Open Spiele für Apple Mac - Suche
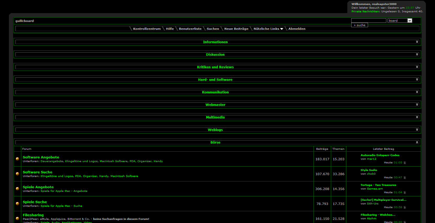Viewport: 435px width, 223px height. pyautogui.click(x=61, y=206)
